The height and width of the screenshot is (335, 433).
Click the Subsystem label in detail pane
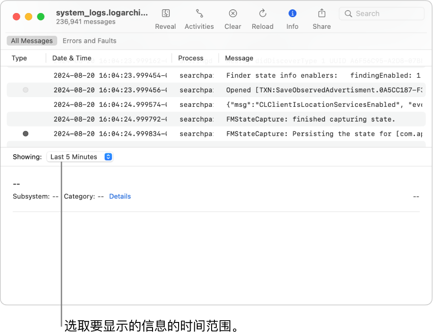31,197
